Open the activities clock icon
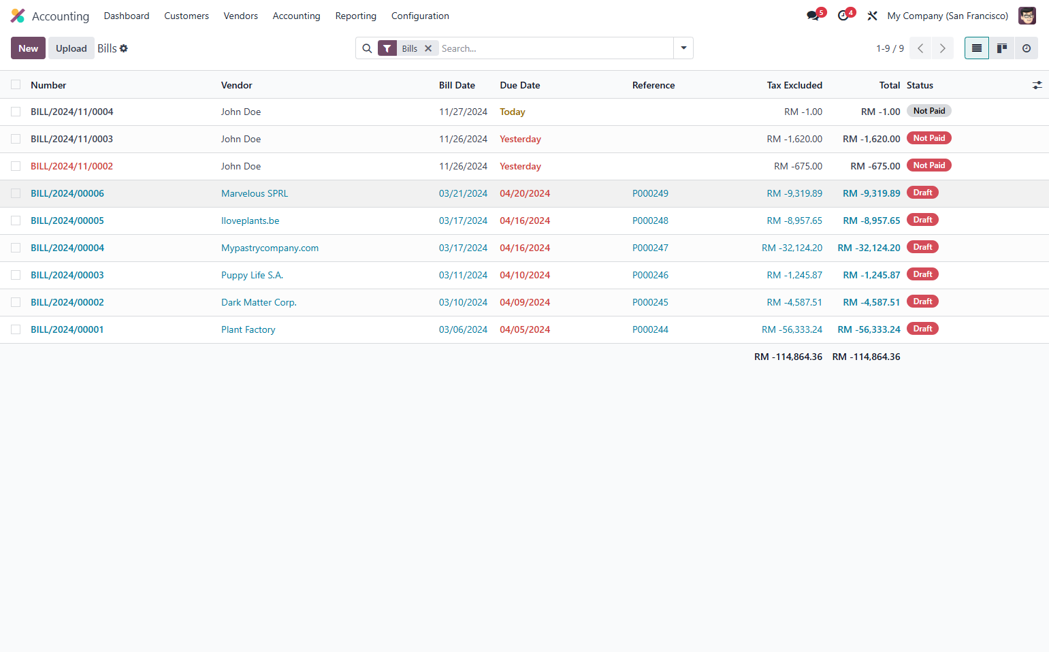The width and height of the screenshot is (1049, 652). 843,16
